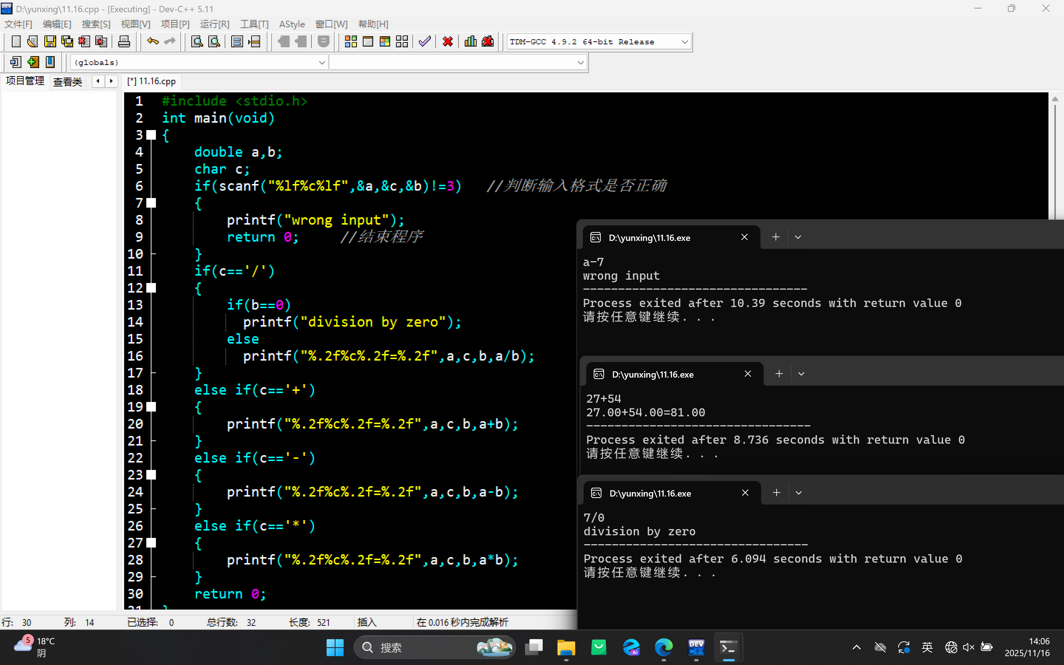Add new tab in middle console window
The image size is (1064, 665).
[x=779, y=374]
